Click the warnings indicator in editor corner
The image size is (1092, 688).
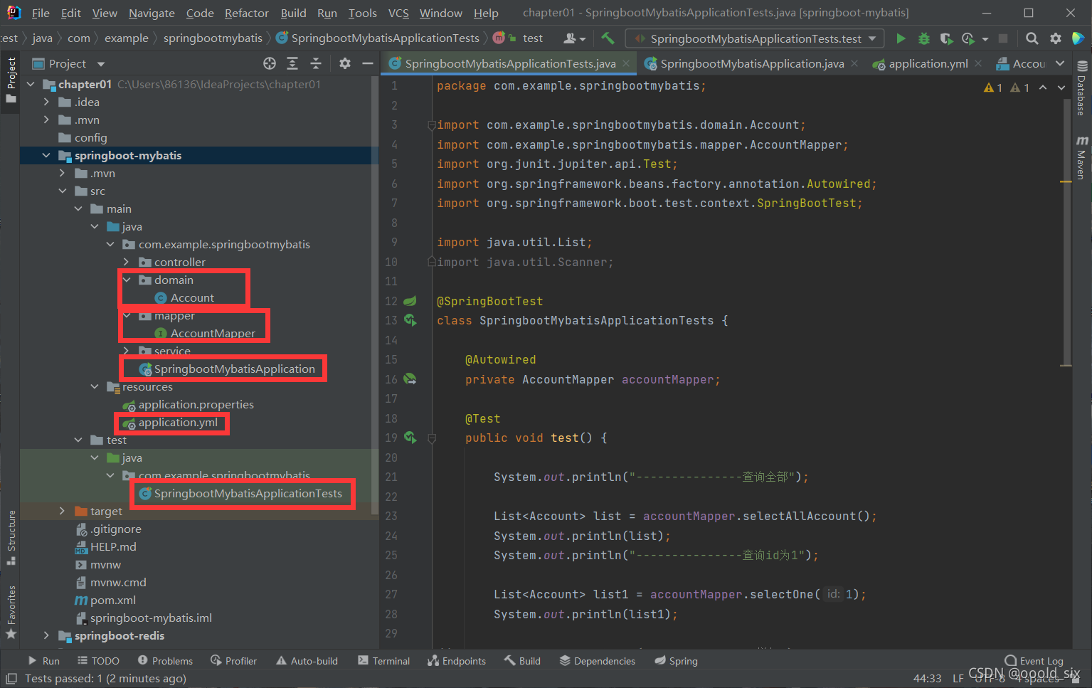tap(1006, 88)
